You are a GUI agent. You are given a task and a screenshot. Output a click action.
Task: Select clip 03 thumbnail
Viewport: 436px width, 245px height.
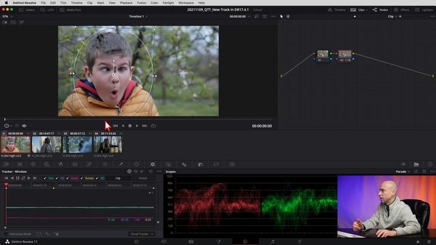(x=77, y=144)
